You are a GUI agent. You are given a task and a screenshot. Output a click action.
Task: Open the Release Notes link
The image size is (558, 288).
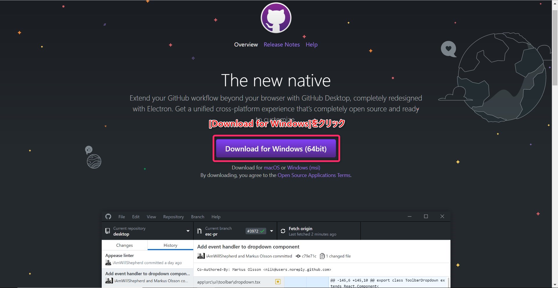282,44
